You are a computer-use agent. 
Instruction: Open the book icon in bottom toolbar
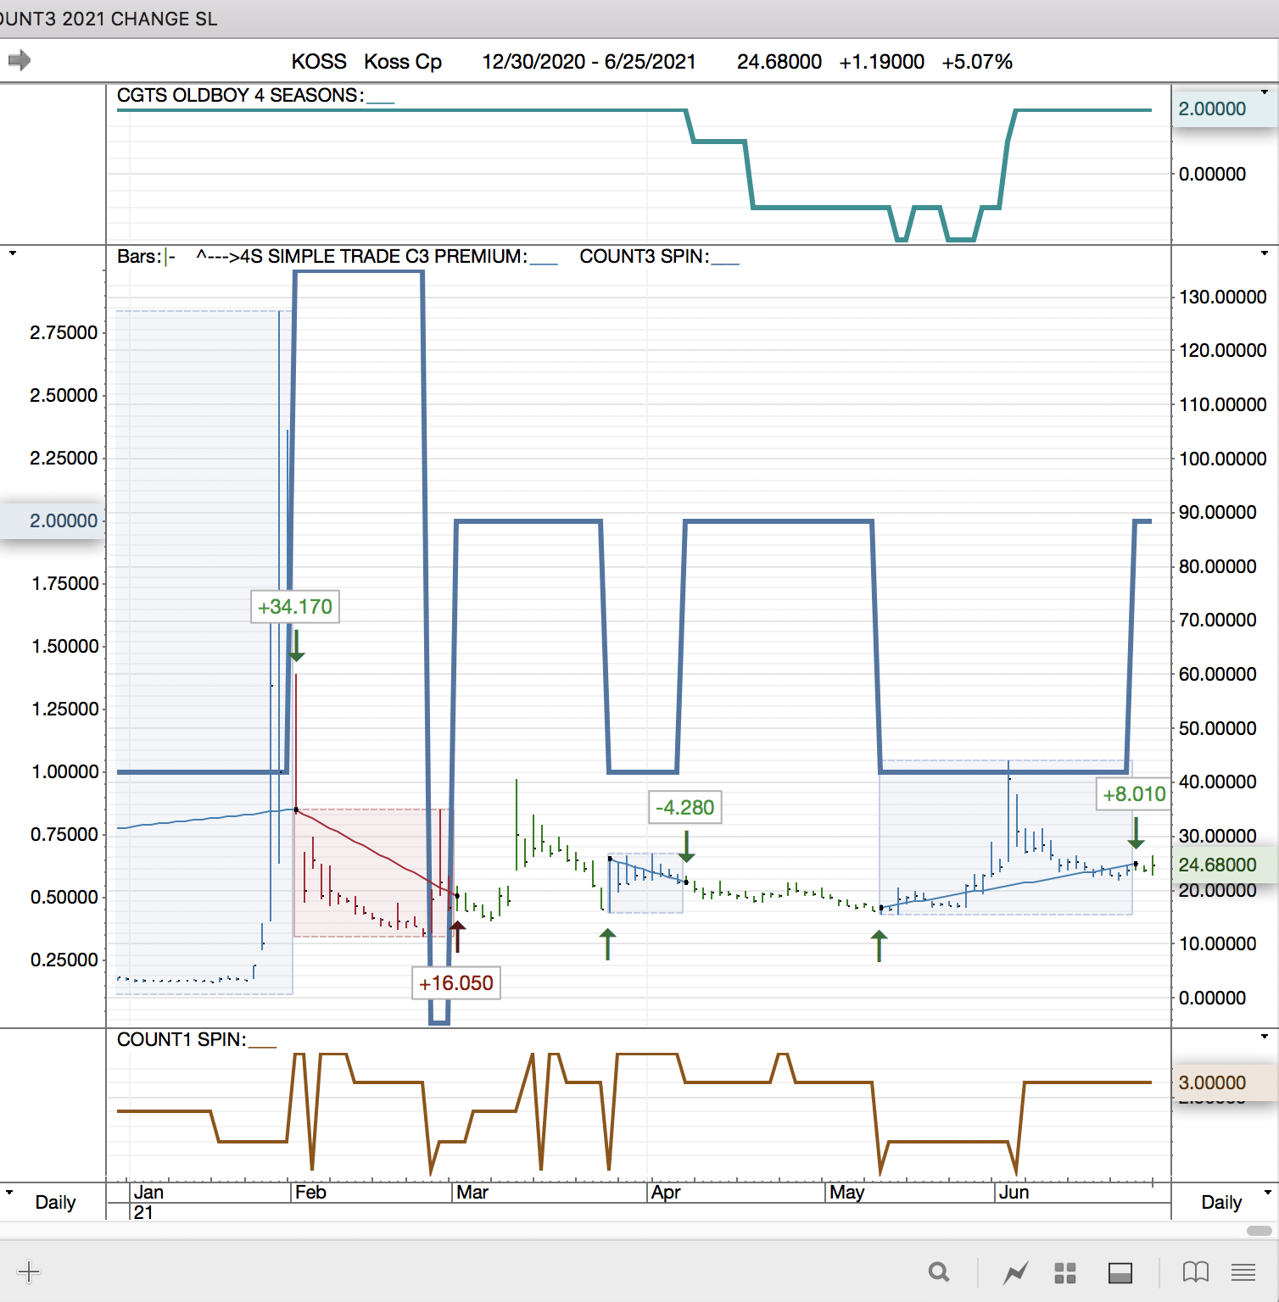1195,1271
